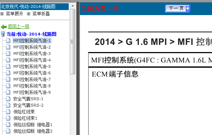Open 保险杠线束1 diagram
Viewport: 212px width, 135px height.
(25, 118)
